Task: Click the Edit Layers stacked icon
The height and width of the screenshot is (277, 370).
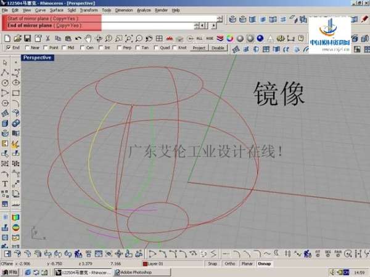Action: click(220, 38)
